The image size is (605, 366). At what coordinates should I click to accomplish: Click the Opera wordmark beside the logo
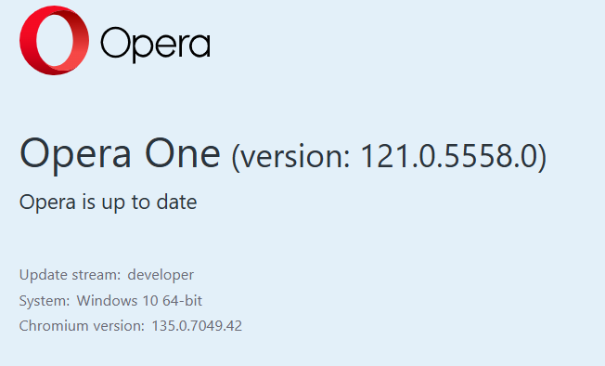(x=156, y=45)
